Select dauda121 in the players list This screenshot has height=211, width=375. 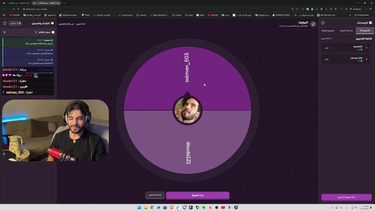pyautogui.click(x=346, y=48)
